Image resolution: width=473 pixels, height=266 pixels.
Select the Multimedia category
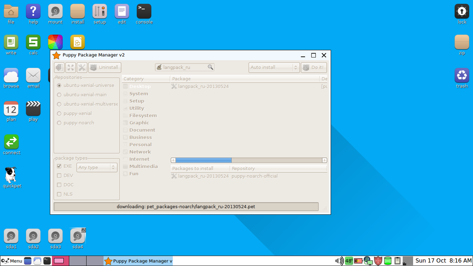tap(143, 166)
